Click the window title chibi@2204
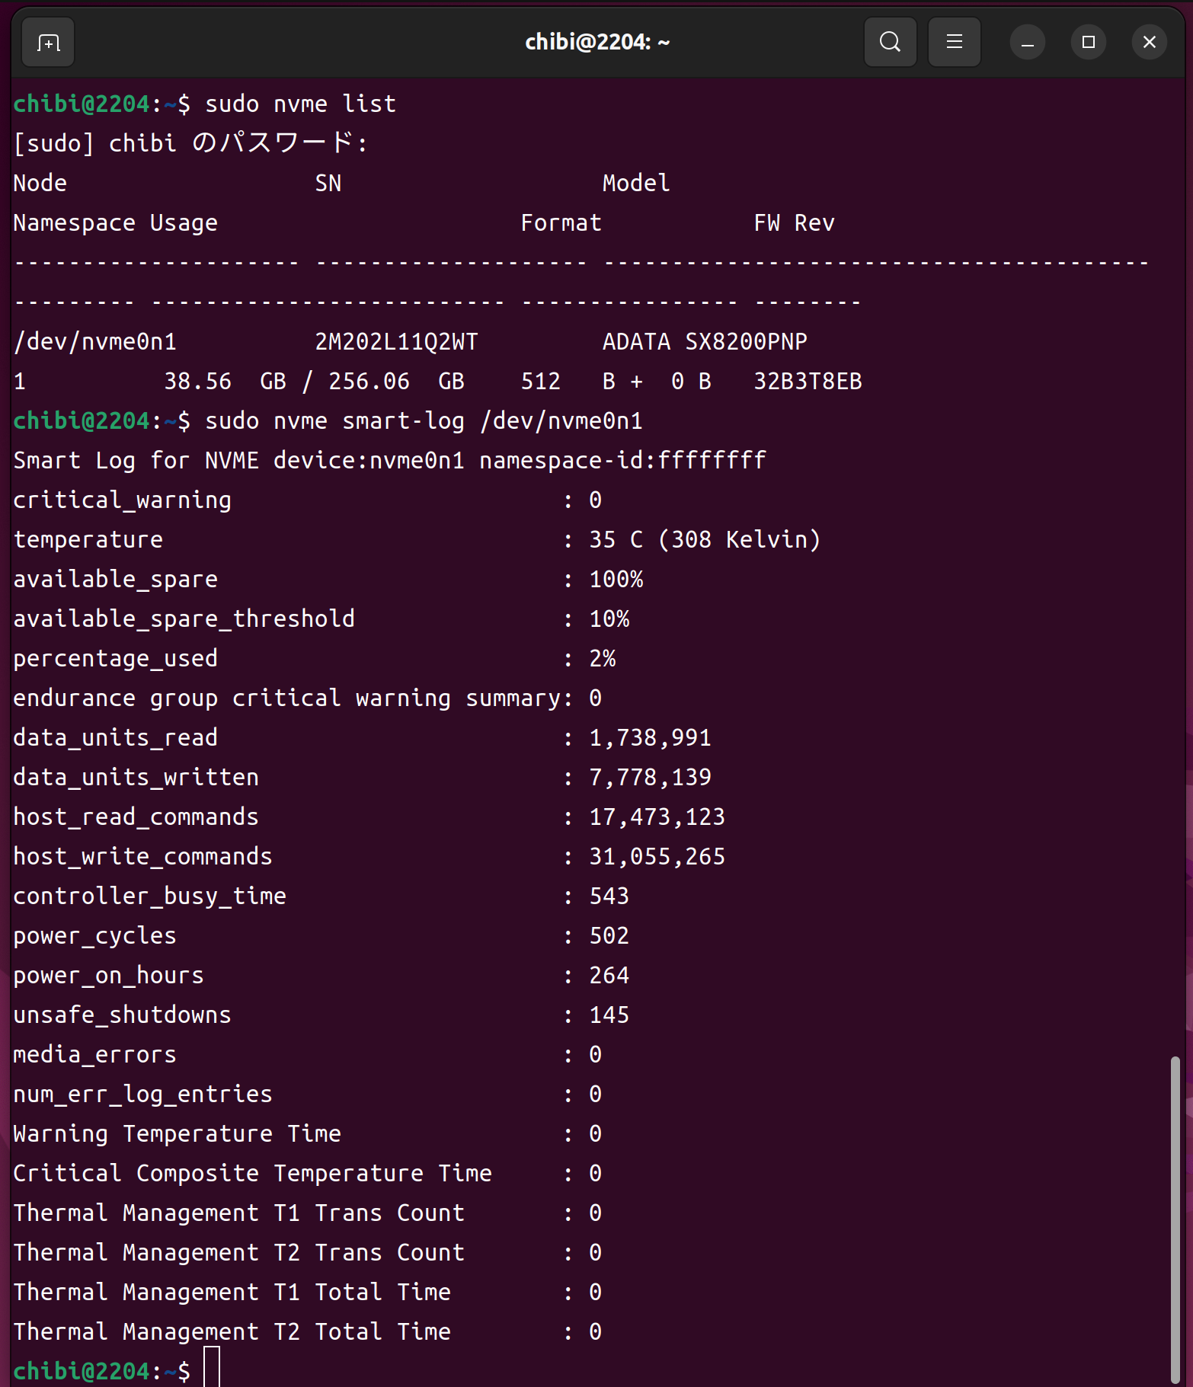The image size is (1193, 1387). [x=596, y=43]
